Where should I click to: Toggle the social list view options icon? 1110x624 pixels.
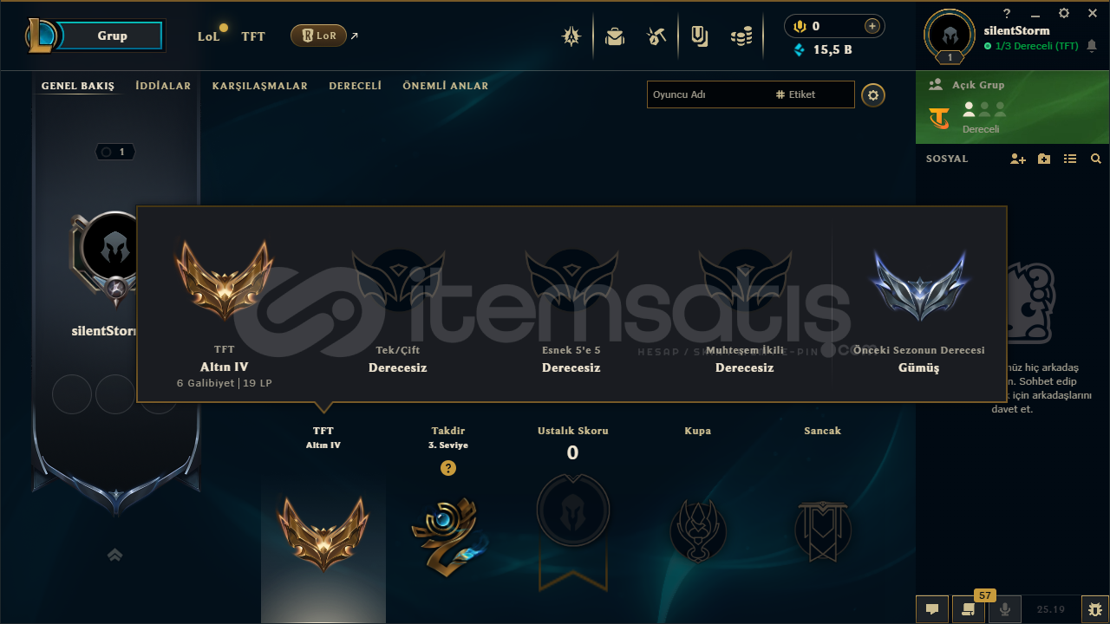point(1070,159)
